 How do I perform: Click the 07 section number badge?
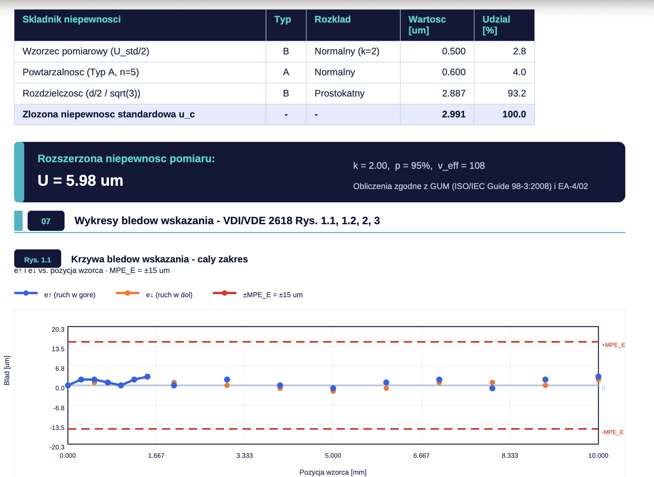46,221
